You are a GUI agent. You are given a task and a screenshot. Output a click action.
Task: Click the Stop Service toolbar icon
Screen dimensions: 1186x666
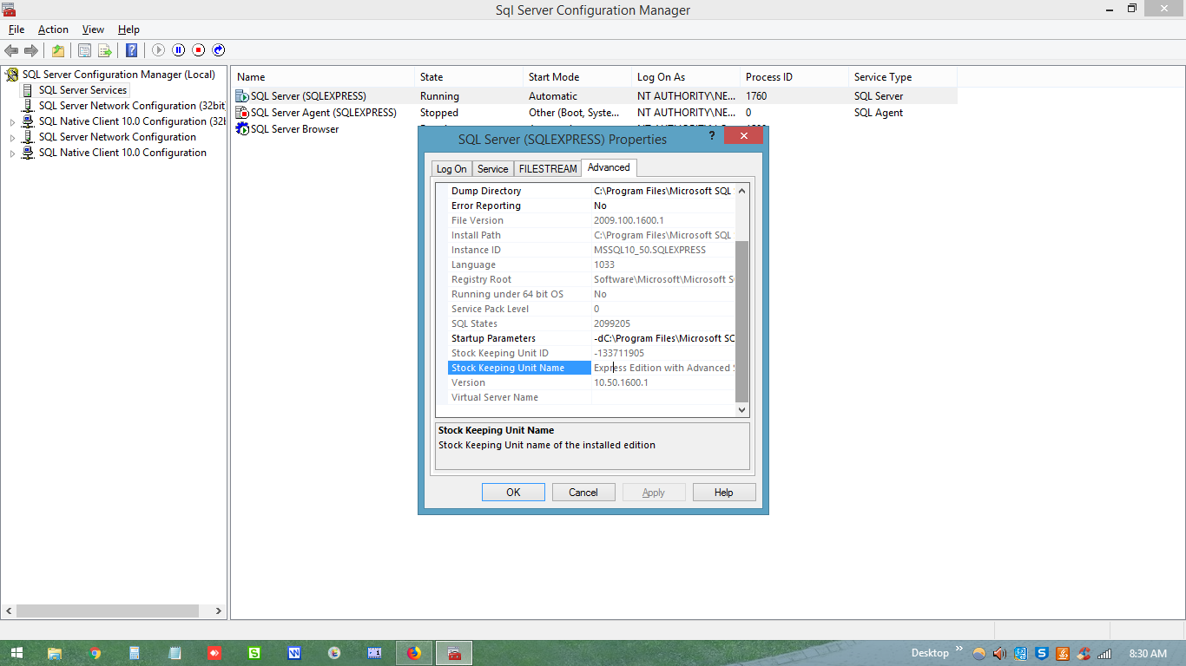(x=198, y=50)
